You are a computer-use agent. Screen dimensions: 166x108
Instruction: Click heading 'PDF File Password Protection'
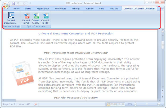tap(76, 97)
